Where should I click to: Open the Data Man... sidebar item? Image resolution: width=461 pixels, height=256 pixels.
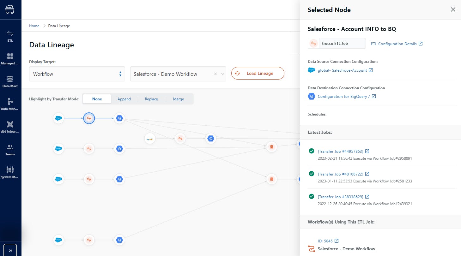coord(10,104)
